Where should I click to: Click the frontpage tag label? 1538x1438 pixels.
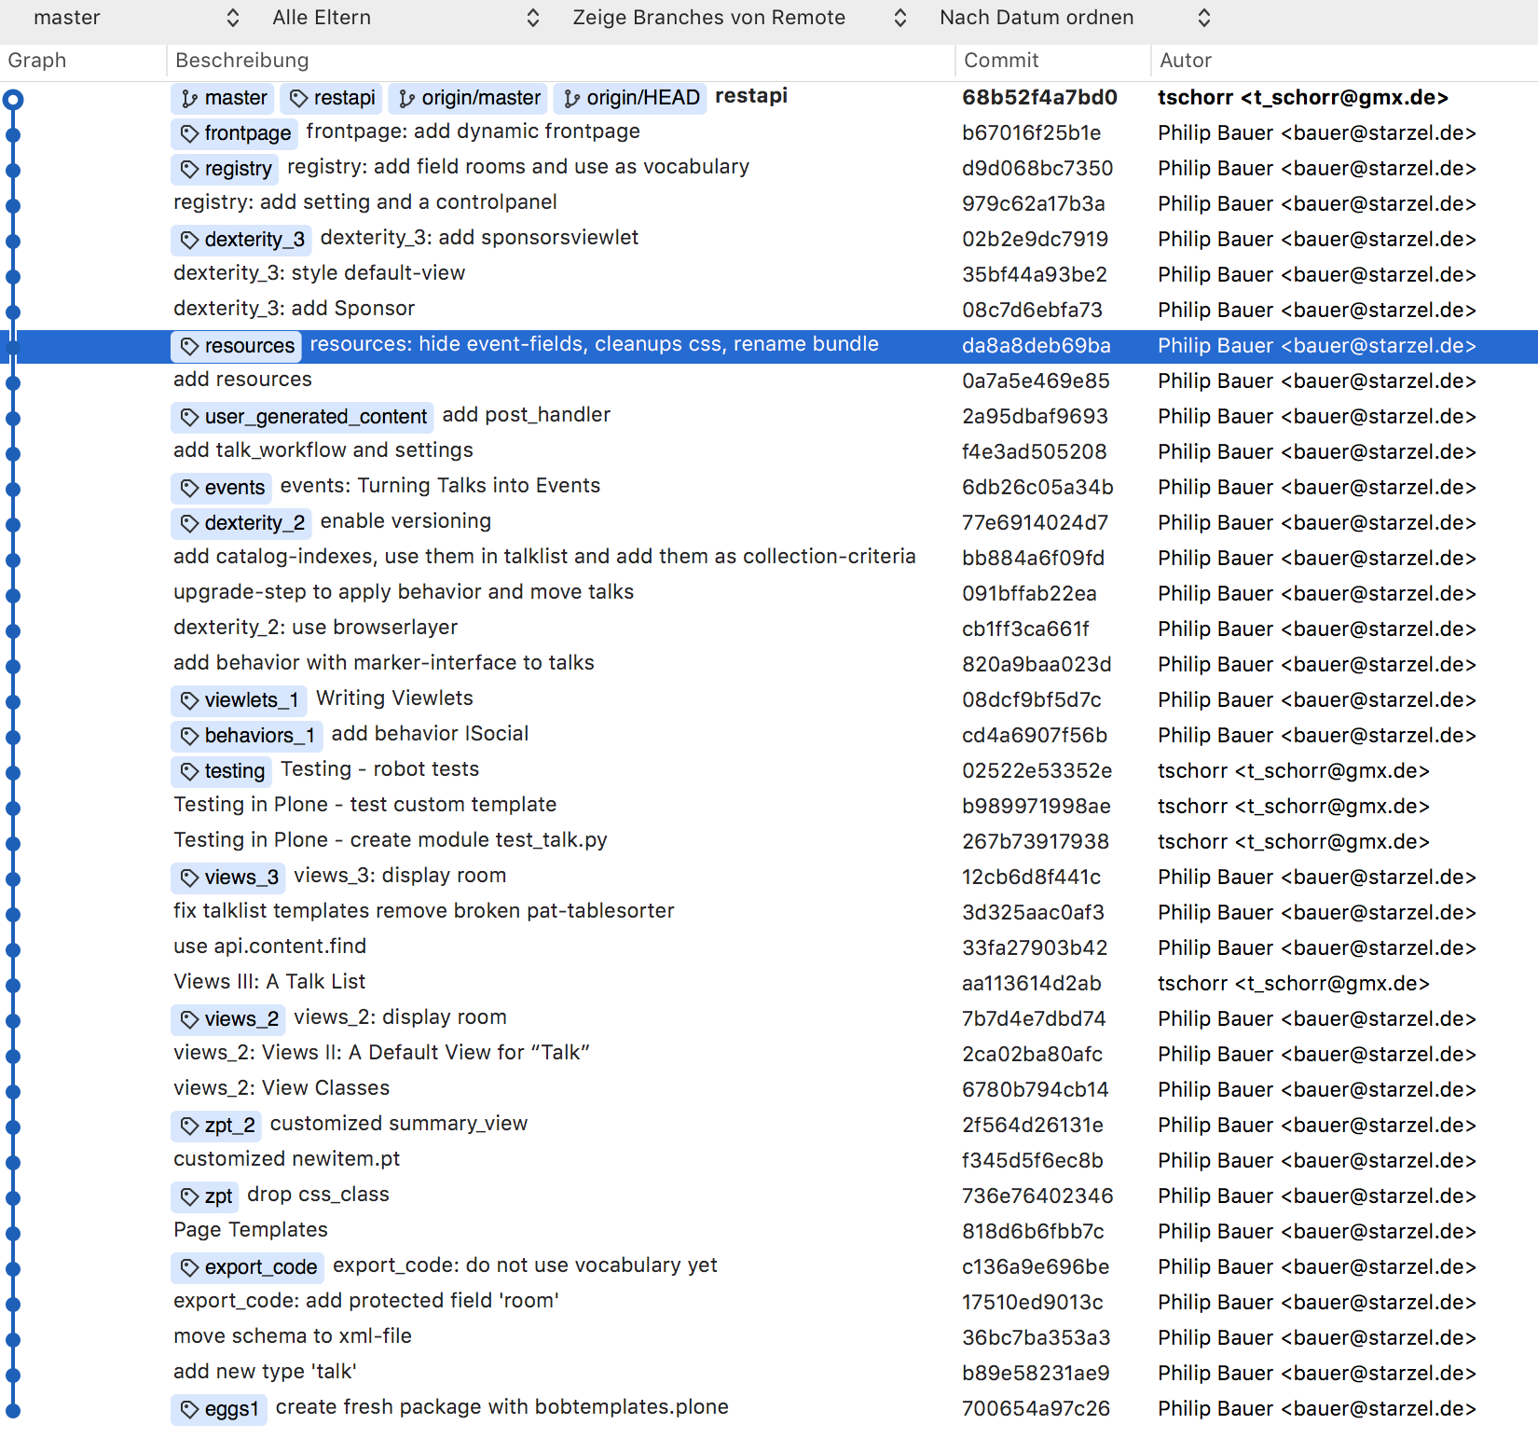235,133
